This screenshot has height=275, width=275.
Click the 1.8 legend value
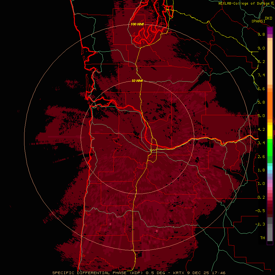(x=261, y=170)
